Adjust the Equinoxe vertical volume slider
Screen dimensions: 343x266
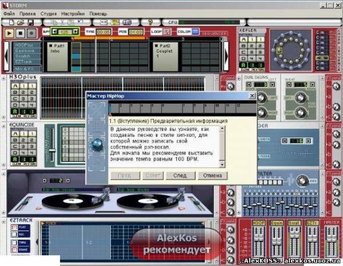coord(52,145)
